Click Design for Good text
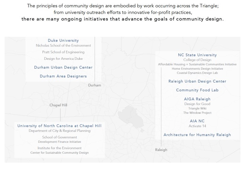Screen dimensions: 245x171 click(x=197, y=104)
